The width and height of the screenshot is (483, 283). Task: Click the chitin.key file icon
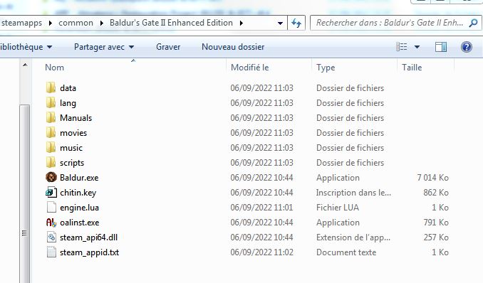[51, 193]
